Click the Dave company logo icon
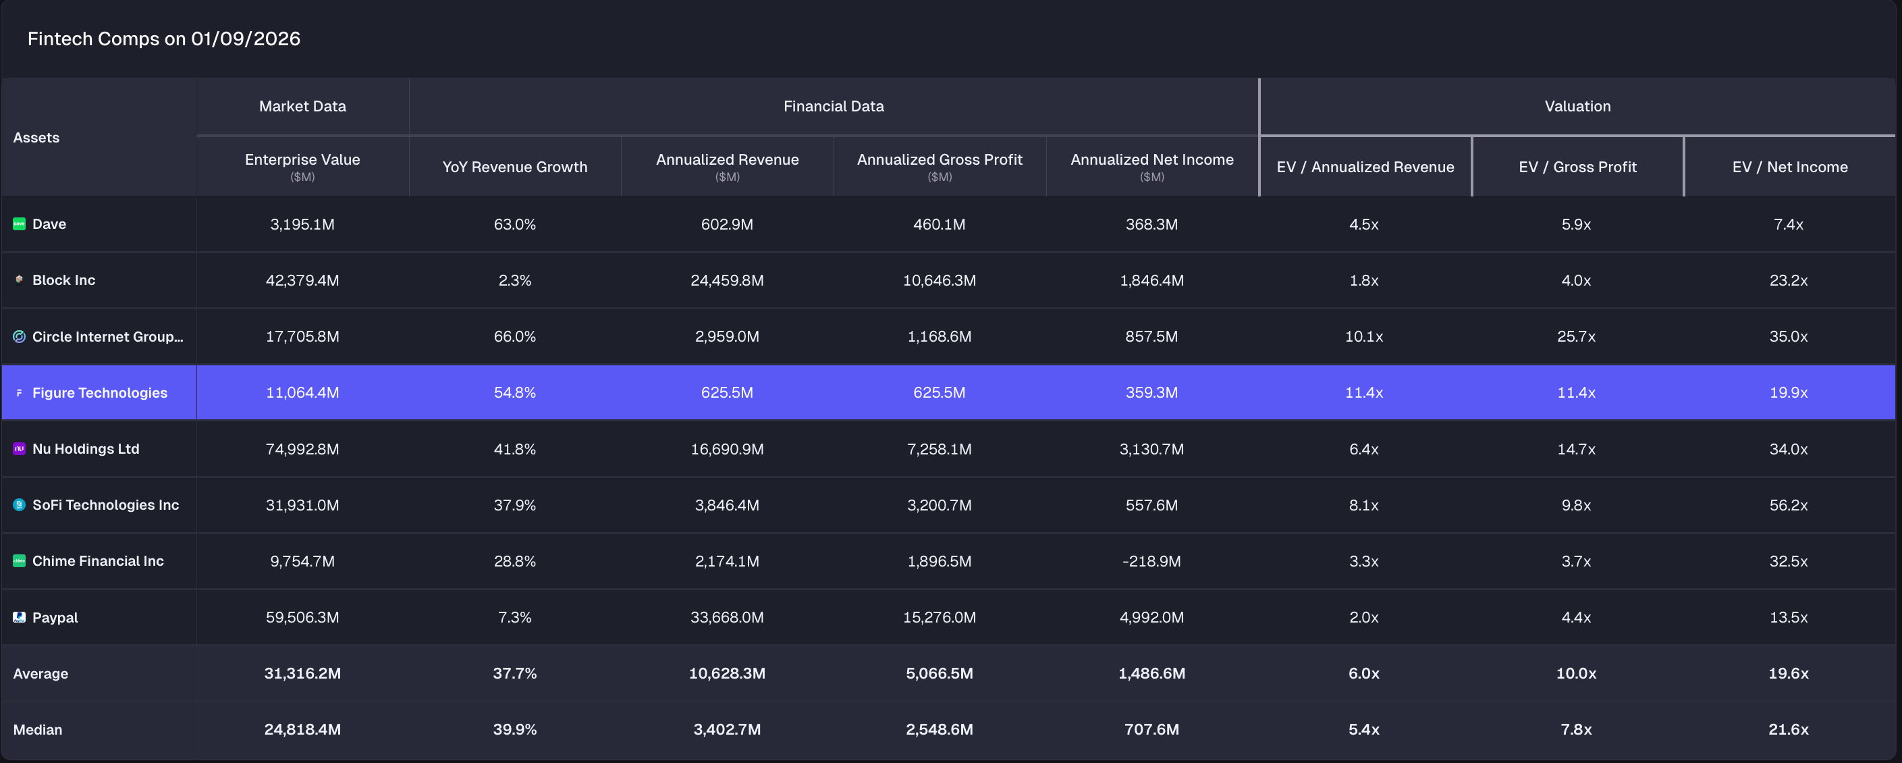1902x763 pixels. coord(19,223)
